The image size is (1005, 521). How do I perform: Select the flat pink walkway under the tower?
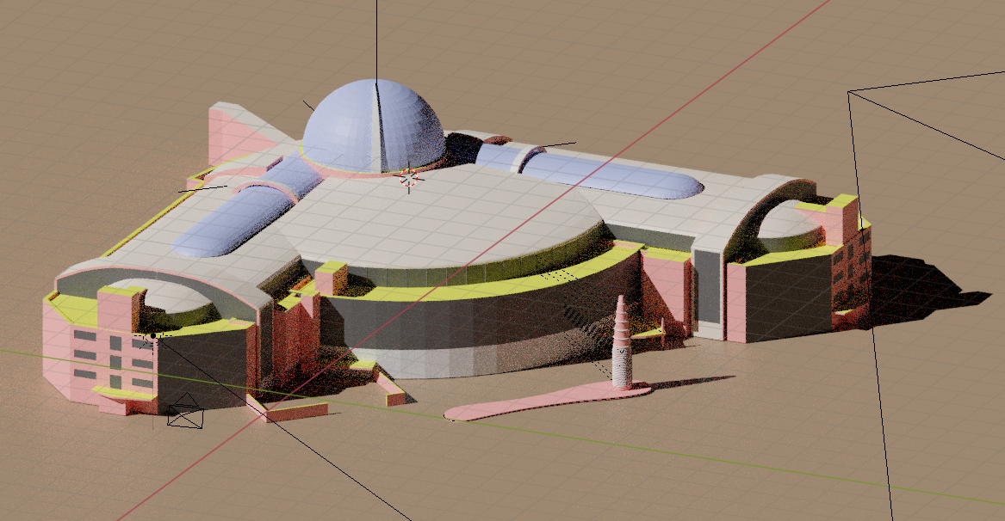click(x=547, y=402)
